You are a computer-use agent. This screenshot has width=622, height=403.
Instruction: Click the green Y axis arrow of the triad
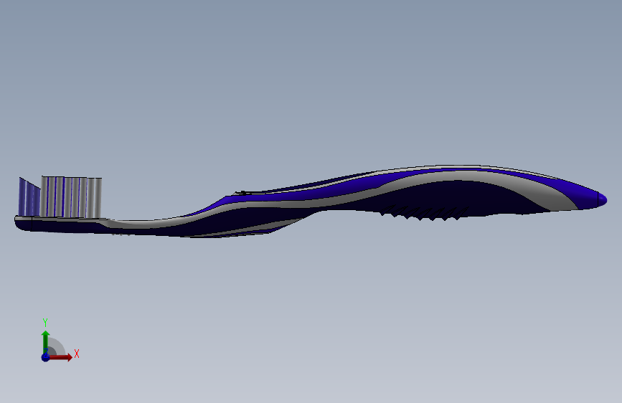click(46, 341)
